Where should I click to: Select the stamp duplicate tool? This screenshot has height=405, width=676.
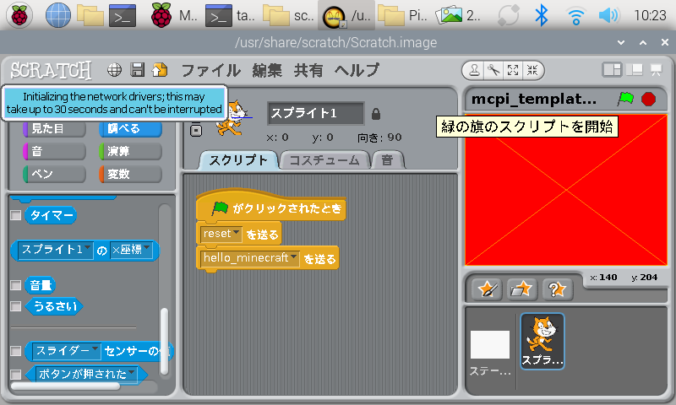tap(476, 70)
